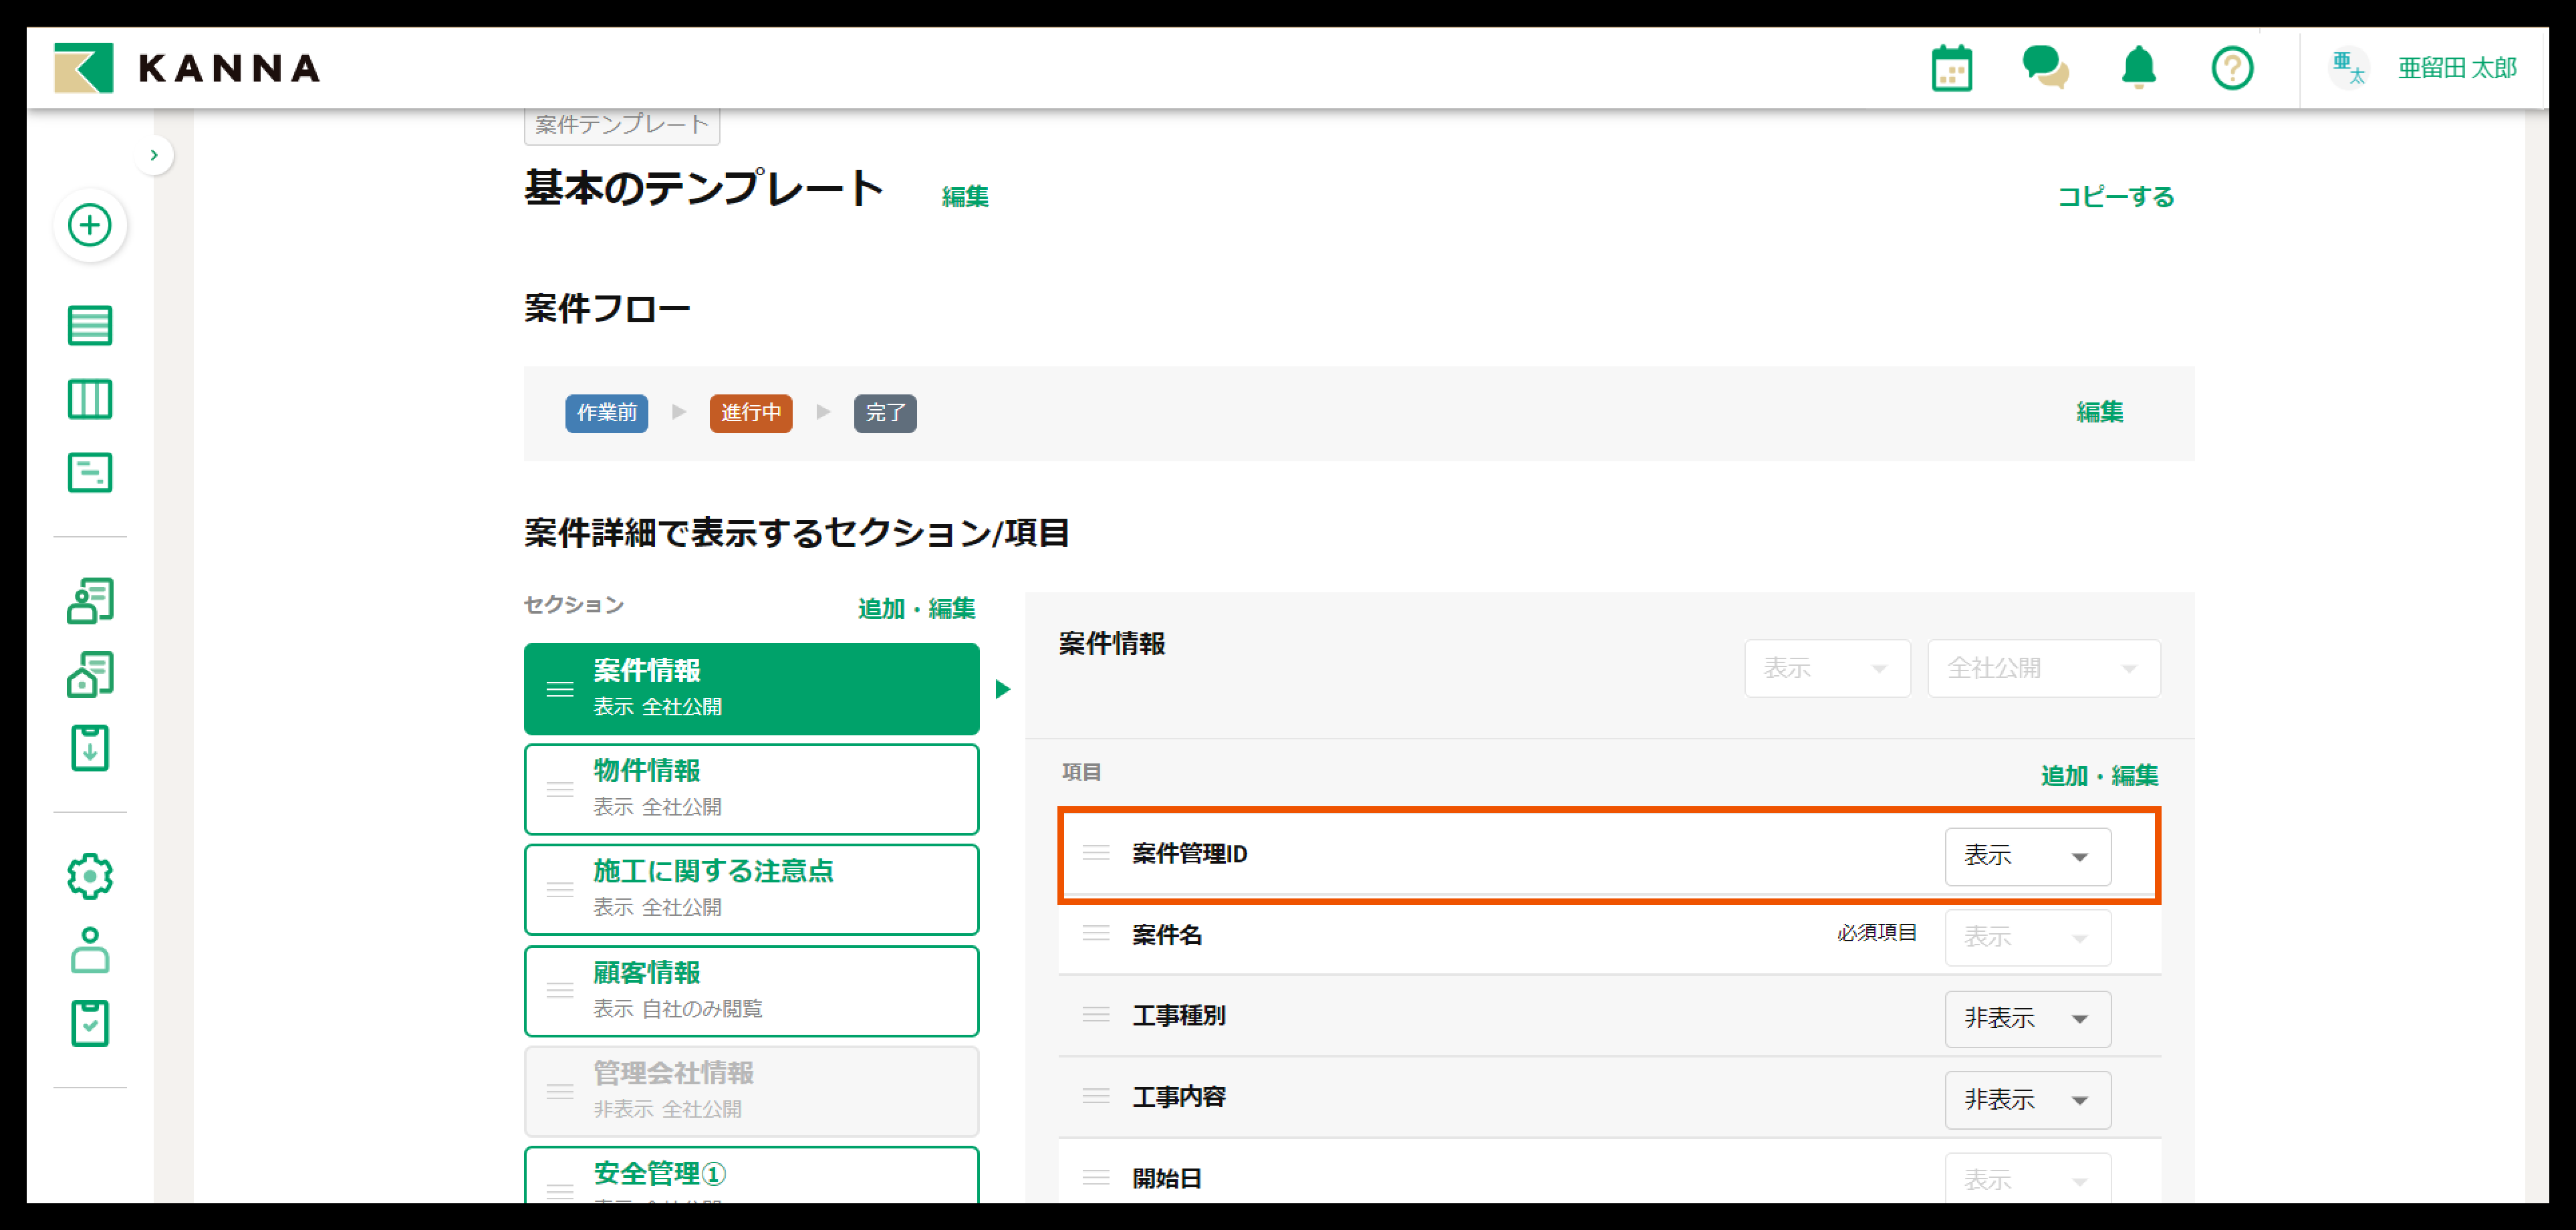This screenshot has height=1230, width=2576.
Task: Open the schedule chart sidebar icon
Action: (x=90, y=472)
